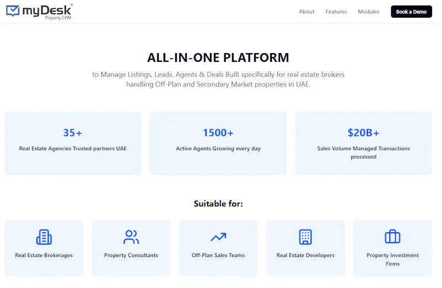The image size is (442, 288).
Task: Open the Features menu item
Action: point(336,12)
